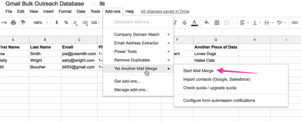
Task: Select the 'Boucher' cell
Action: click(45, 67)
